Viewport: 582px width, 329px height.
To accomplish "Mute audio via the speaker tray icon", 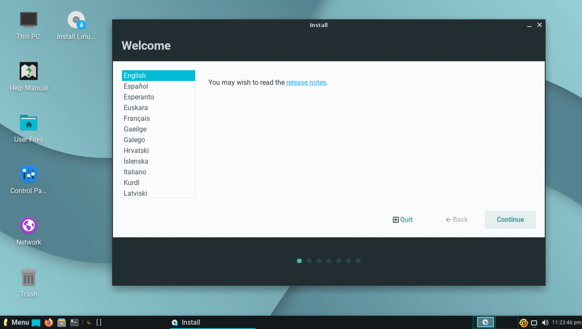I will (545, 322).
